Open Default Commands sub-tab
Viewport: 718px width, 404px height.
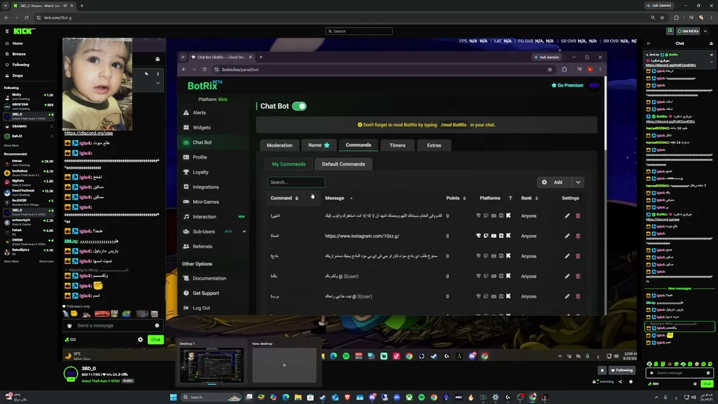(x=343, y=164)
